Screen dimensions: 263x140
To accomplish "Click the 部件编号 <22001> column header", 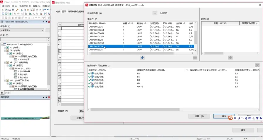I will [97, 23].
